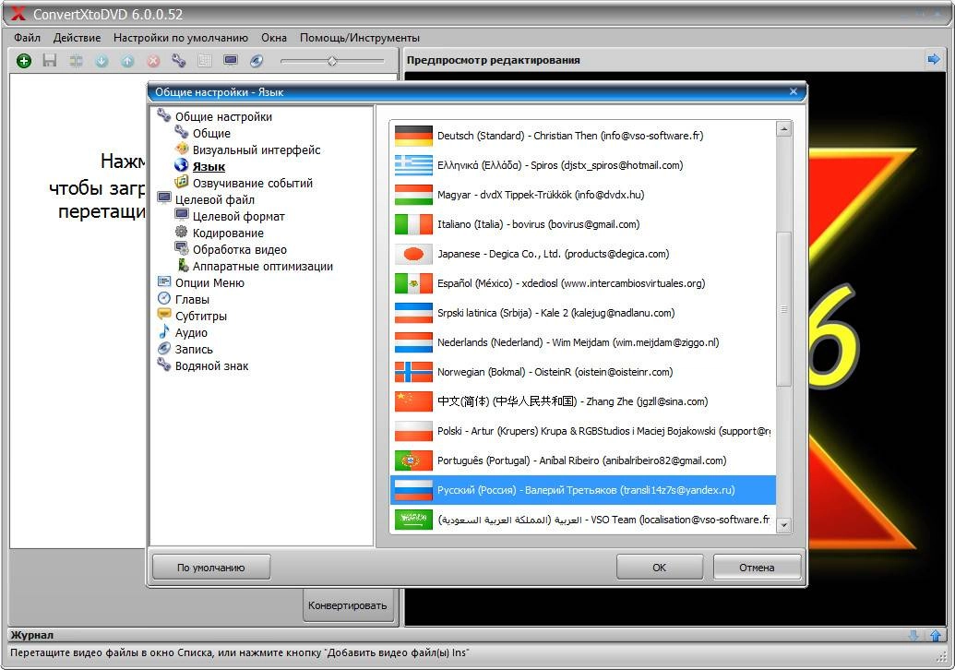Select the Greek flag icon
The width and height of the screenshot is (955, 670).
coord(413,165)
